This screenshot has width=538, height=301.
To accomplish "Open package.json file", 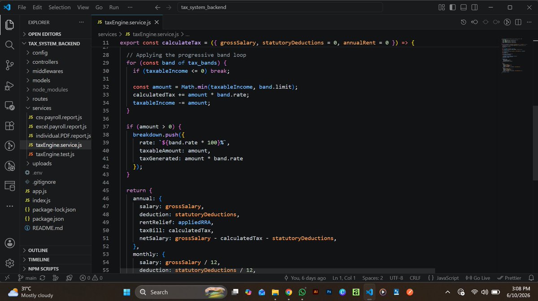I will tap(48, 219).
